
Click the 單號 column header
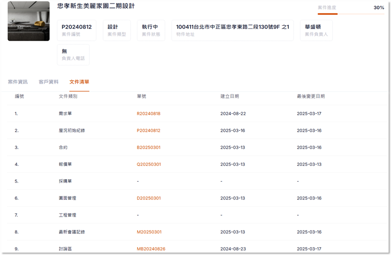point(141,96)
